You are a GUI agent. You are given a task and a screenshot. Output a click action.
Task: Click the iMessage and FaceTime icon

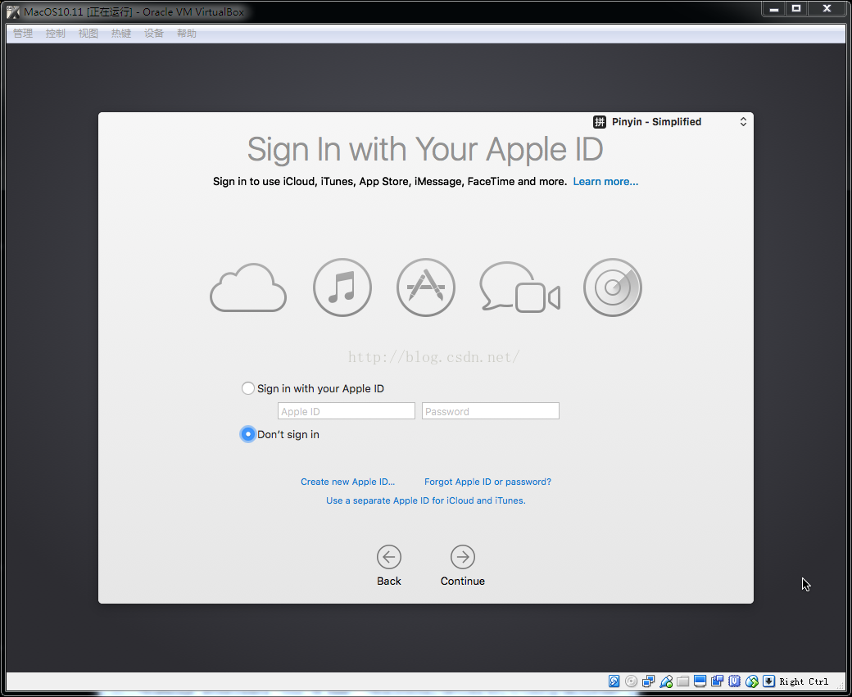519,287
